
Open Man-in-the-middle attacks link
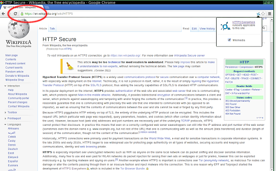94,95
